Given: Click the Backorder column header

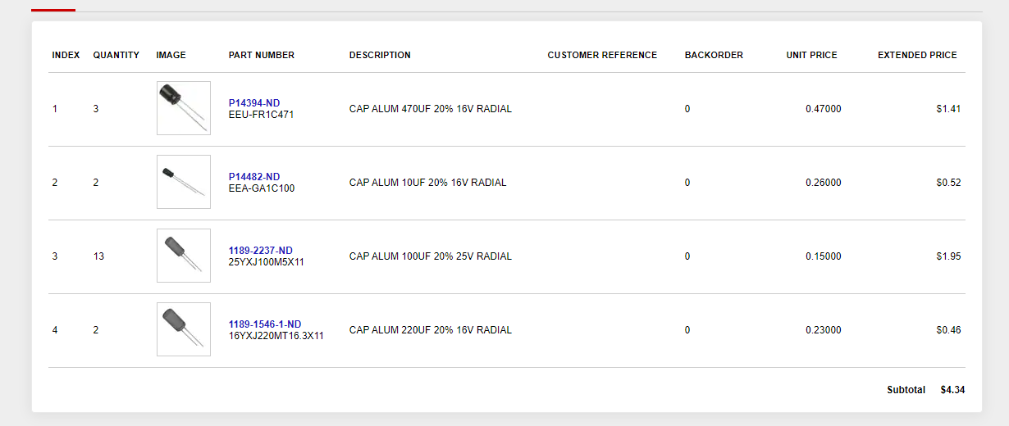Looking at the screenshot, I should (714, 56).
